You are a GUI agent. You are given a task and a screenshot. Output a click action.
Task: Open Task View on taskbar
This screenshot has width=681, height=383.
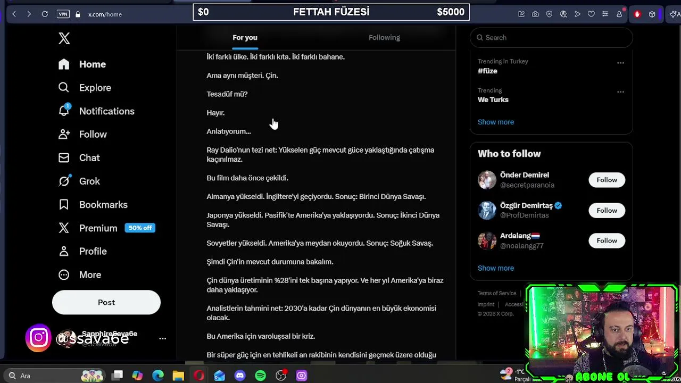118,376
